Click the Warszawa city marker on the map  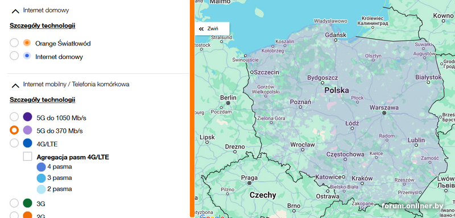point(384,113)
